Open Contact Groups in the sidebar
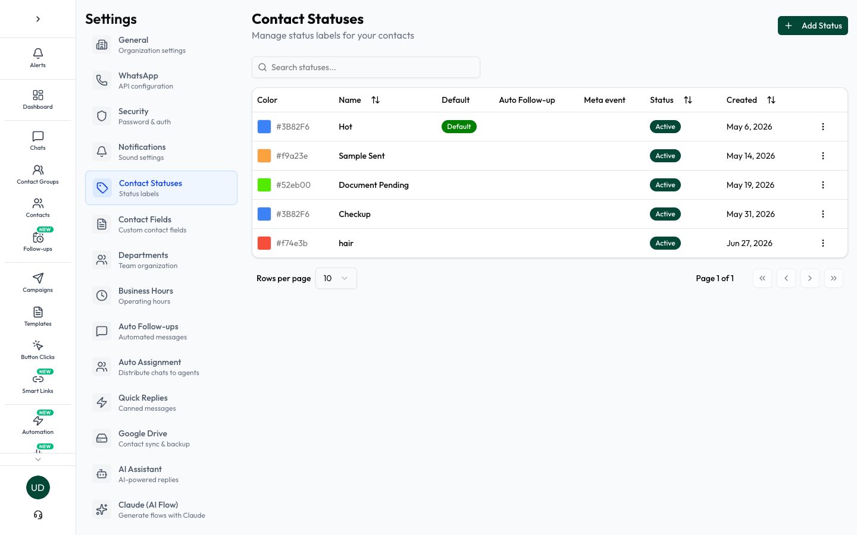This screenshot has width=857, height=535. pos(37,174)
